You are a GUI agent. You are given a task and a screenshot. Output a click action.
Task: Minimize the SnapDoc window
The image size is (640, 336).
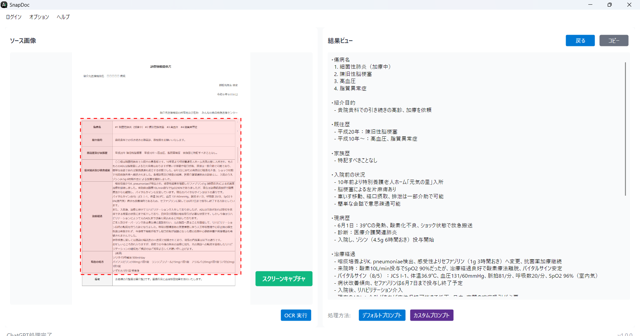(x=590, y=5)
